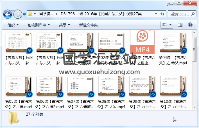Click the Back navigation arrow
199x128 pixels.
(x=7, y=14)
